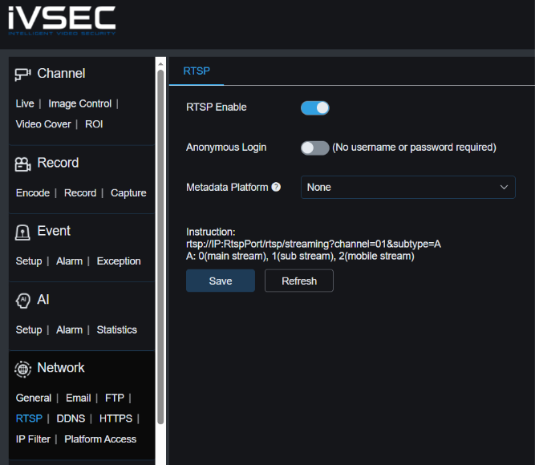This screenshot has width=535, height=465.
Task: Click the Metadata Platform help question icon
Action: pos(276,187)
